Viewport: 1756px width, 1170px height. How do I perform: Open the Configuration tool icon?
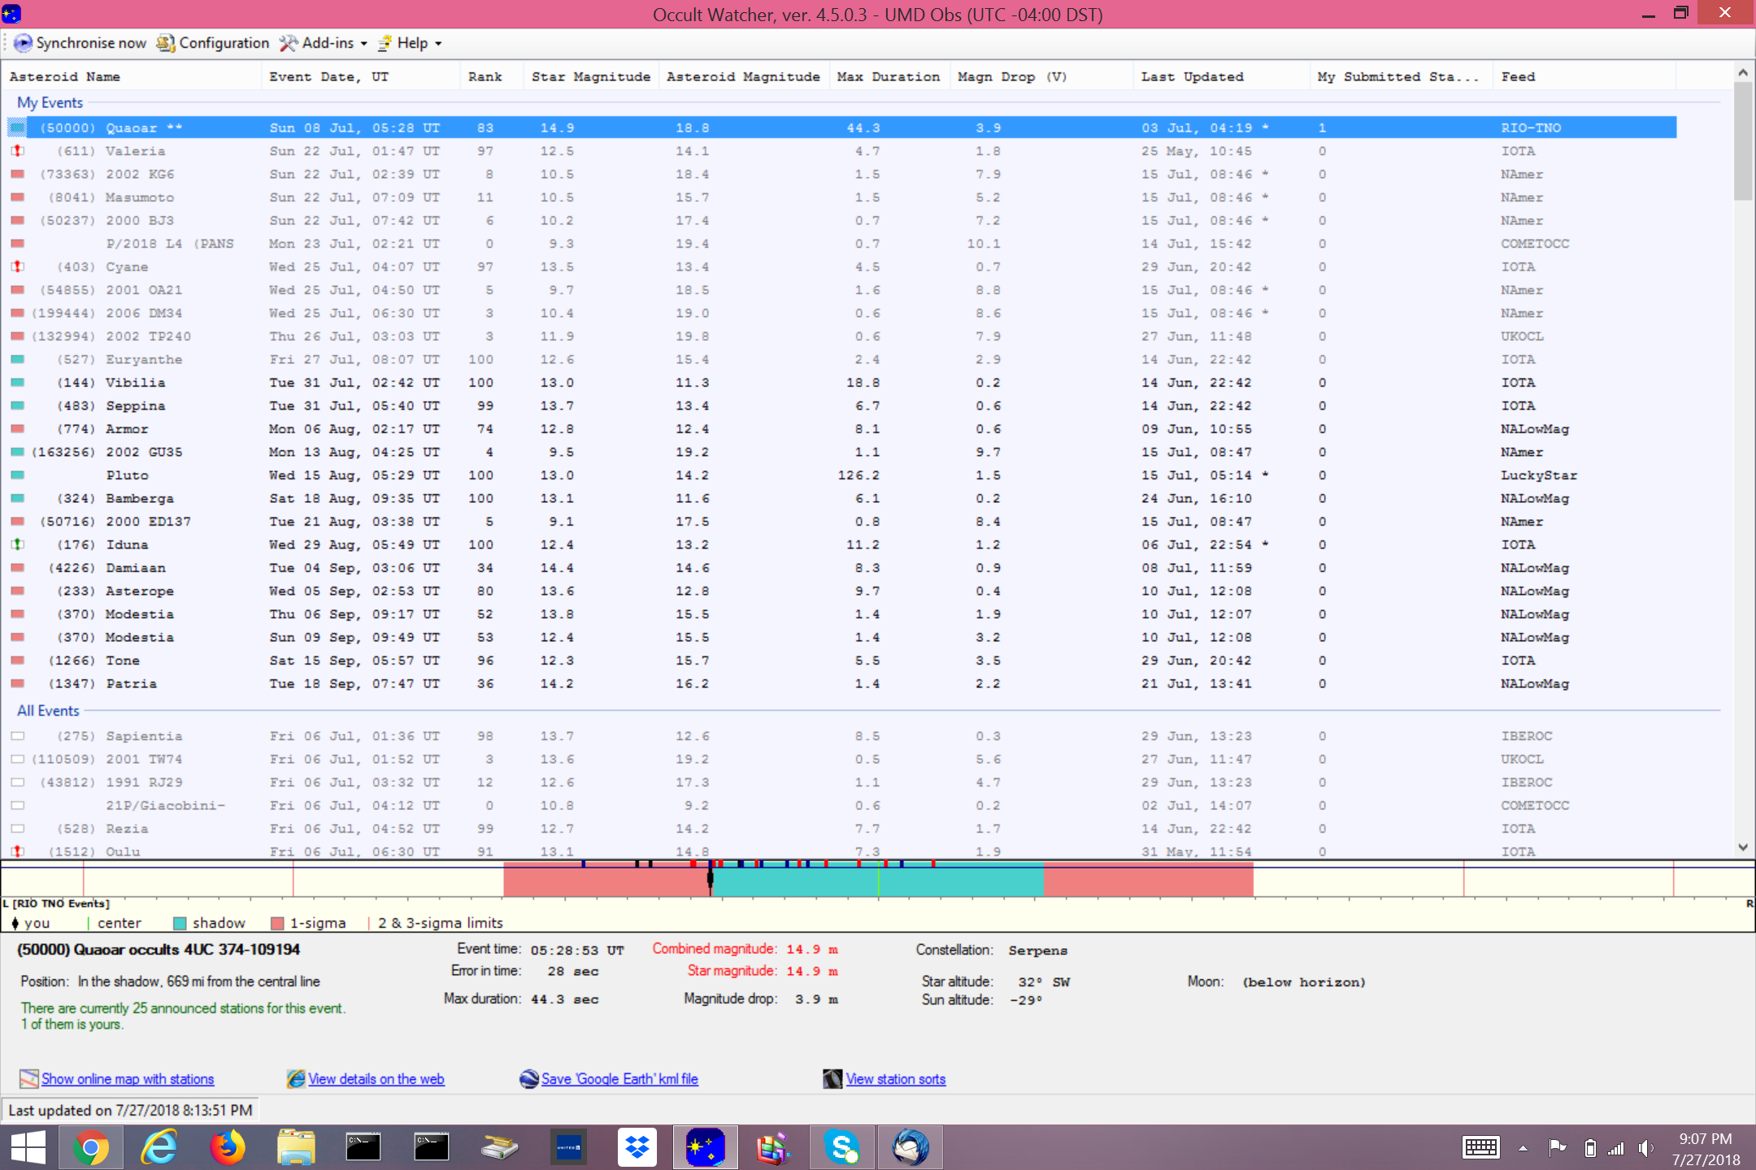[x=166, y=43]
